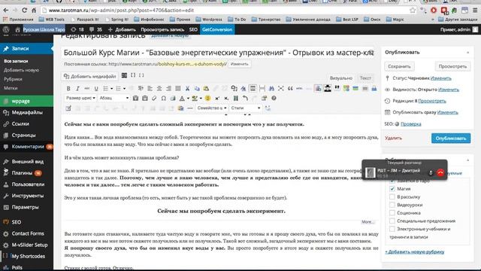Toggle fullscreen editing mode
481x271 pixels.
[280, 89]
